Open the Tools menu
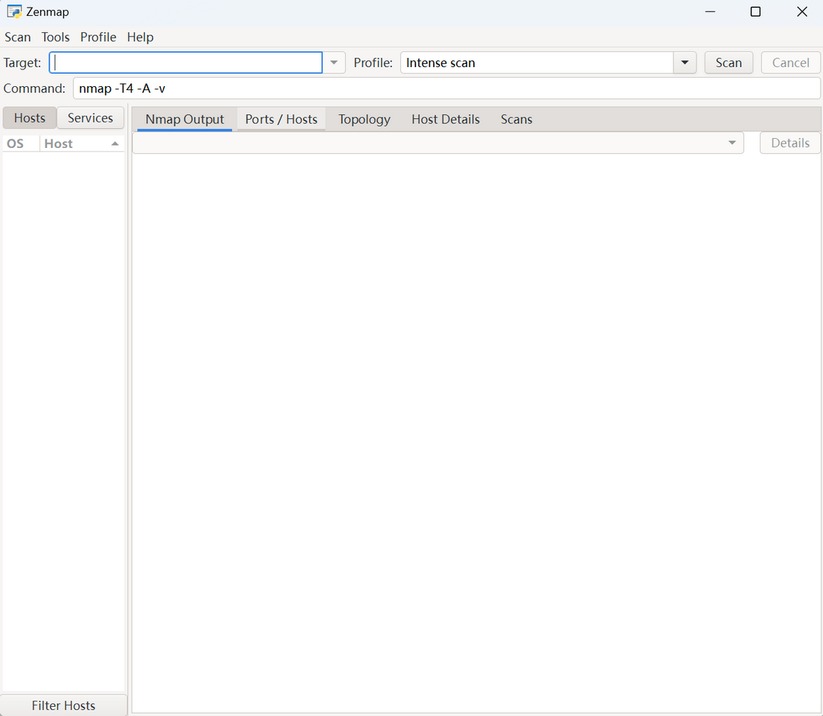 [56, 37]
